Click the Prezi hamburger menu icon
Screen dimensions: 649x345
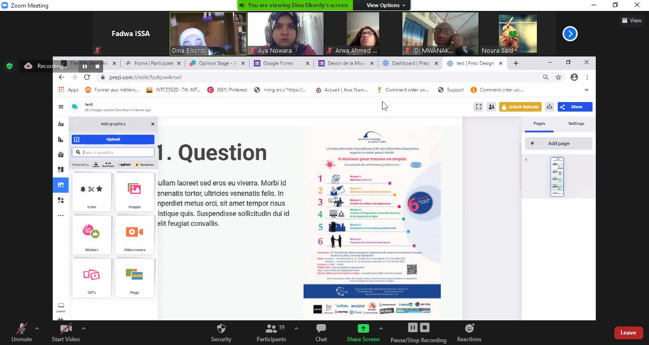pyautogui.click(x=61, y=107)
